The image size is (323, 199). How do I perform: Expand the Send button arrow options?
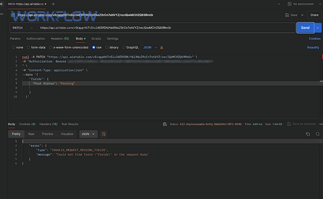coord(318,28)
